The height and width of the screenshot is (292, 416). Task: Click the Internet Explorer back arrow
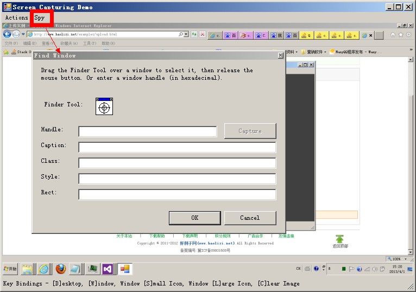pos(7,34)
